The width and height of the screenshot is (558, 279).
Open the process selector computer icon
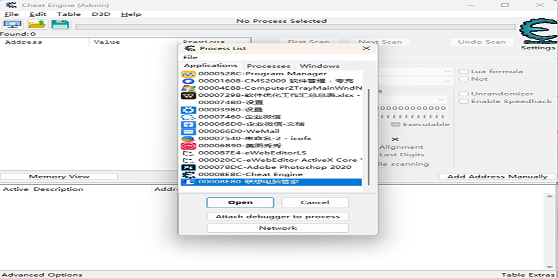point(12,25)
